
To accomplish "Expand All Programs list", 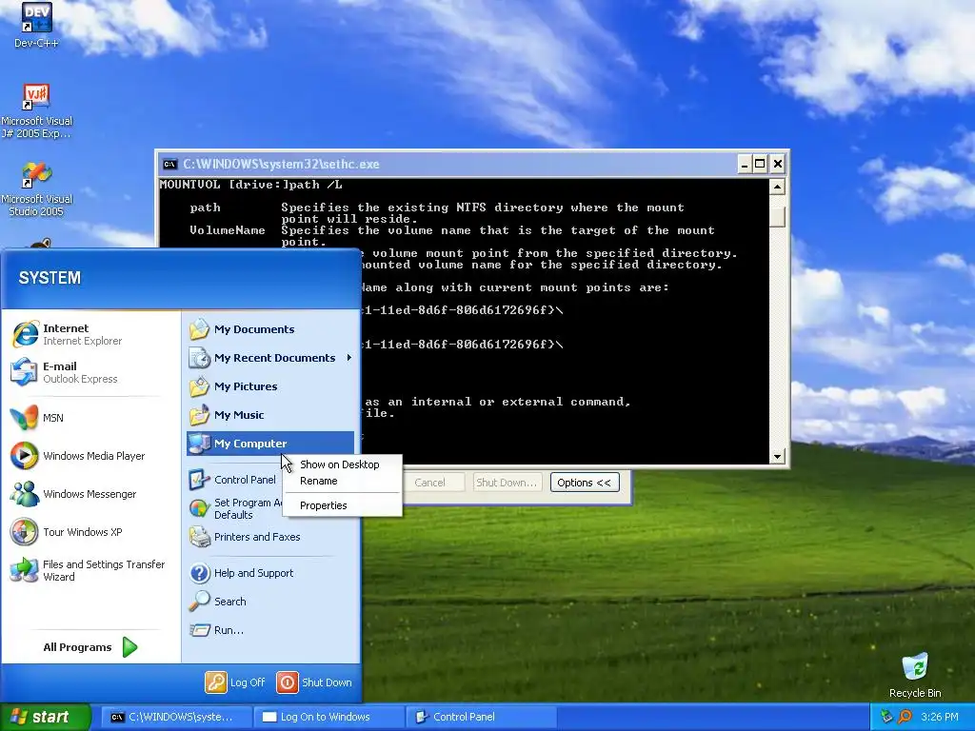I will point(90,647).
